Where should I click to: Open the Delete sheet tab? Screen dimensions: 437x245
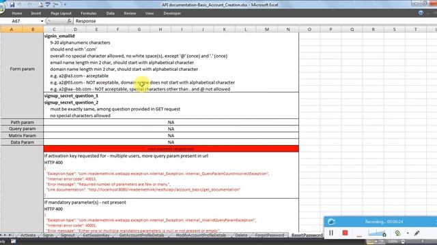241,235
